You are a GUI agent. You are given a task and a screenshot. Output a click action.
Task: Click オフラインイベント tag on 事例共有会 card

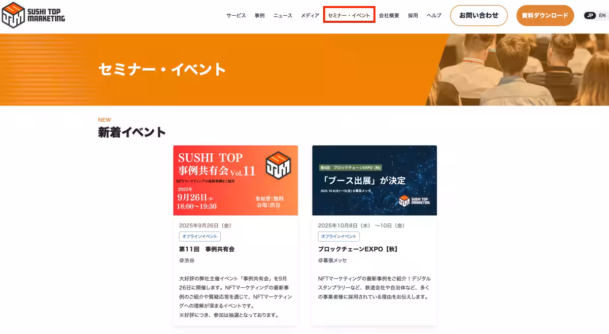(x=199, y=237)
